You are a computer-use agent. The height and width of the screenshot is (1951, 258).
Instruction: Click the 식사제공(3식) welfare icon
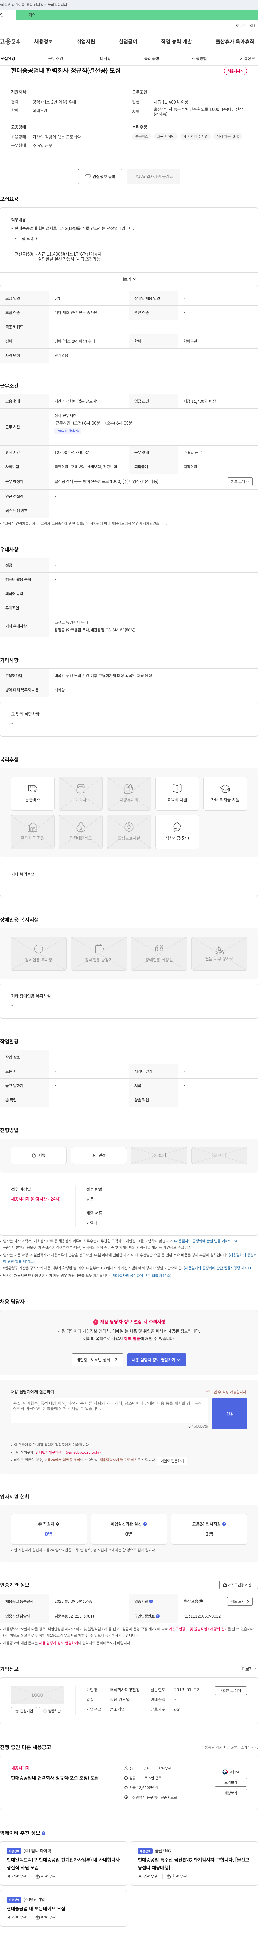click(x=177, y=832)
